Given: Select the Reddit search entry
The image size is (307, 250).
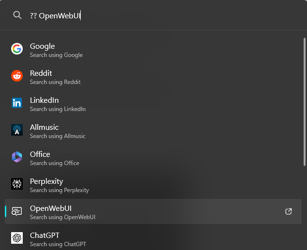Looking at the screenshot, I should pyautogui.click(x=153, y=77).
